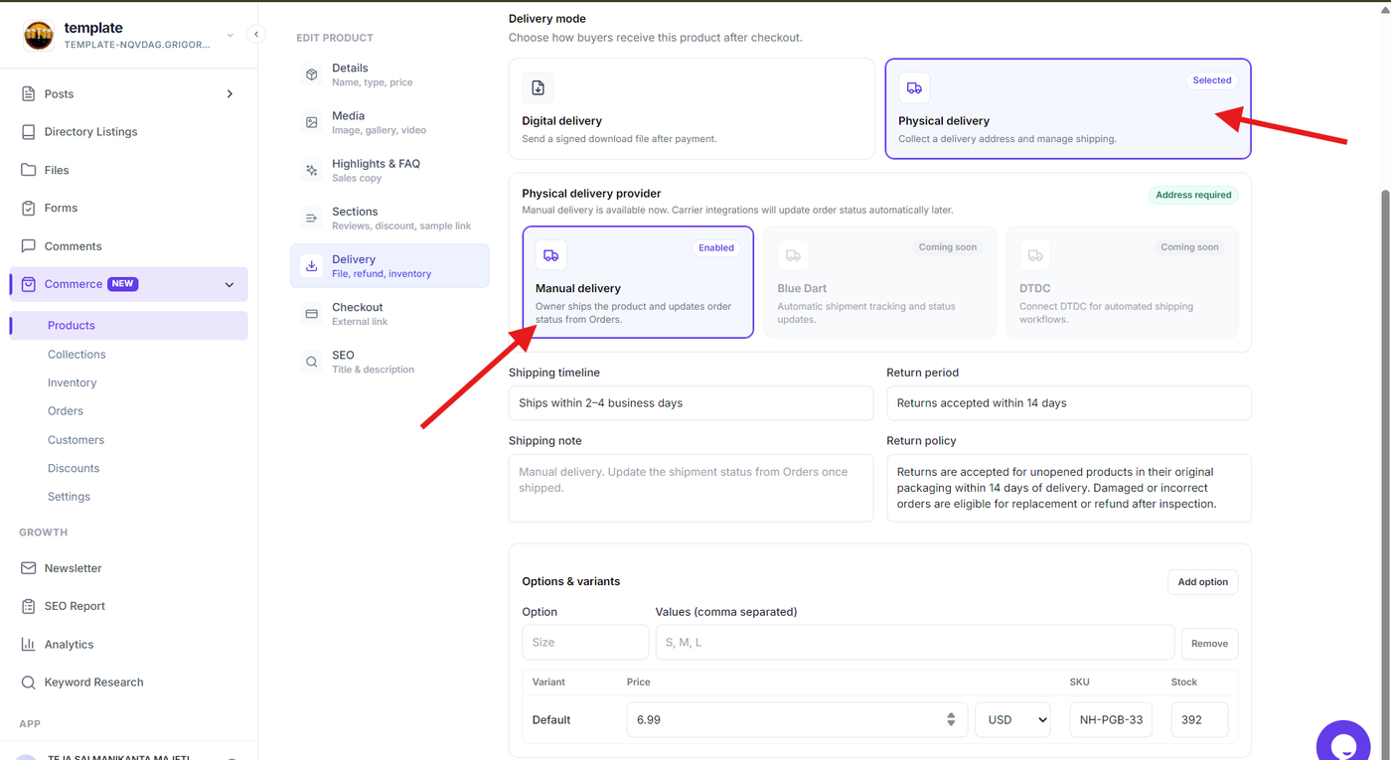Click the Physical delivery truck icon
Image resolution: width=1391 pixels, height=760 pixels.
pos(914,87)
